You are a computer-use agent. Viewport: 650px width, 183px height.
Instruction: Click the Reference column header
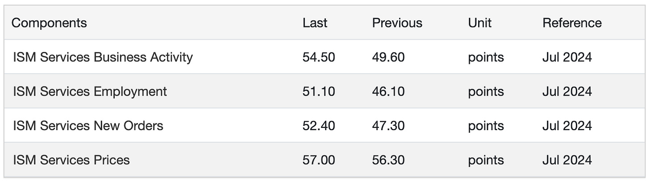pos(572,23)
